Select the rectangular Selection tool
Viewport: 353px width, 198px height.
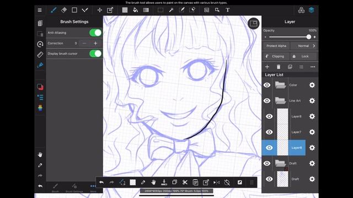point(161,10)
